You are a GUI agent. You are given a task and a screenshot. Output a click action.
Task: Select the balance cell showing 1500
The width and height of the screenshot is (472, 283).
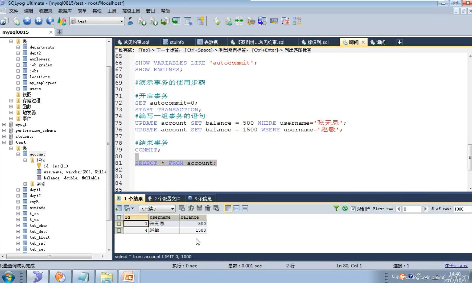click(193, 230)
